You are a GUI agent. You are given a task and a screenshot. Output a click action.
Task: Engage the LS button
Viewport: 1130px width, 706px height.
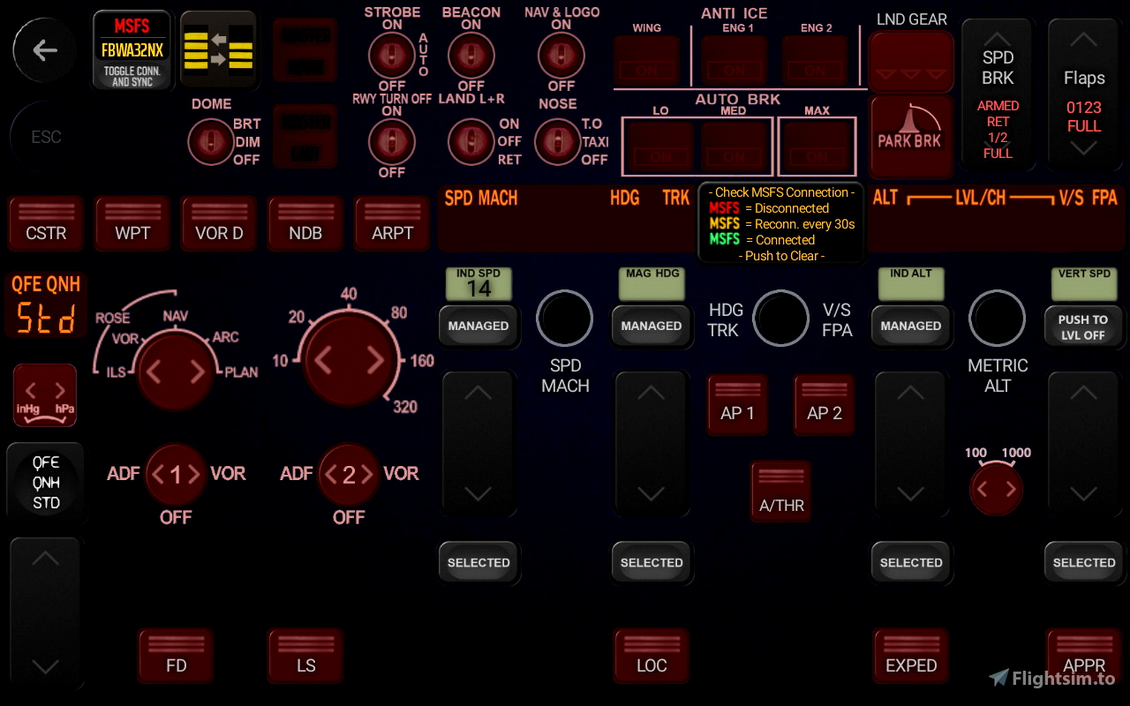point(305,656)
